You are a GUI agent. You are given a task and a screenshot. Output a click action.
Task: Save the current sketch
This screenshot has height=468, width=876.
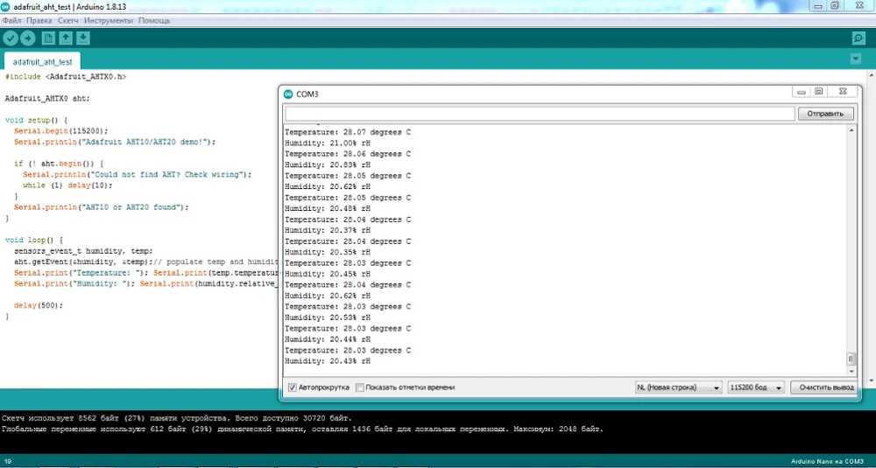[83, 38]
